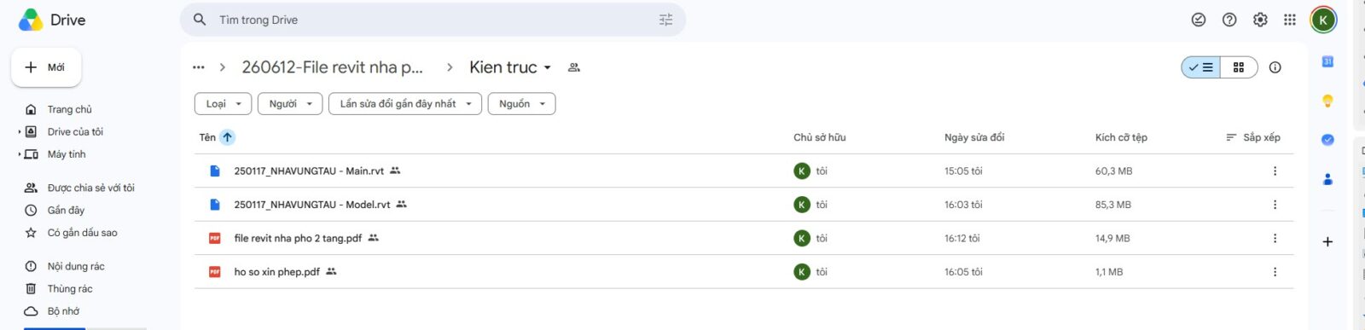Open advanced search options icon
The width and height of the screenshot is (1365, 330).
[x=666, y=20]
